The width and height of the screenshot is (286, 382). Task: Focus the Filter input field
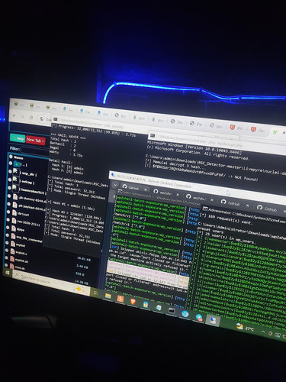coord(35,151)
